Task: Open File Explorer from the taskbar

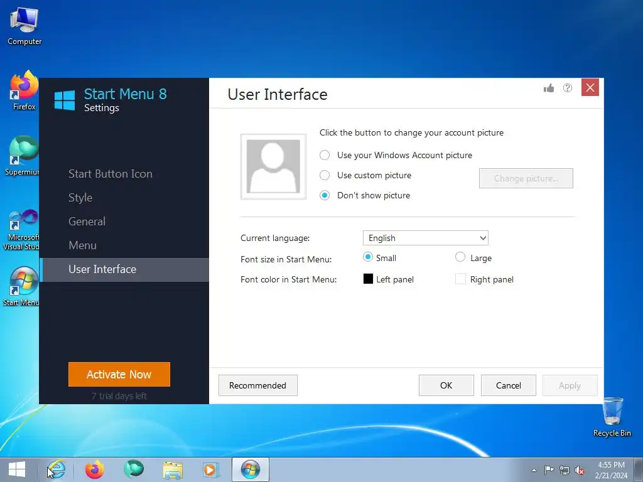Action: (x=173, y=470)
